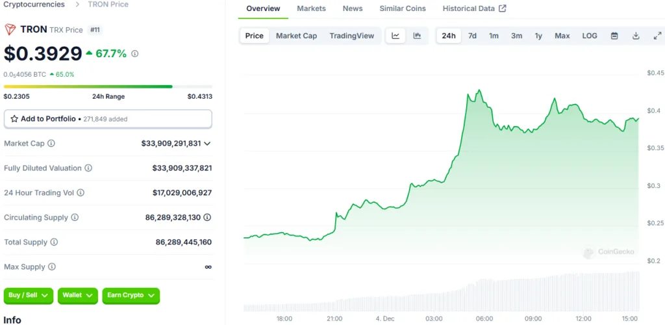Open the Overview tab
This screenshot has height=325, width=665.
click(x=264, y=8)
